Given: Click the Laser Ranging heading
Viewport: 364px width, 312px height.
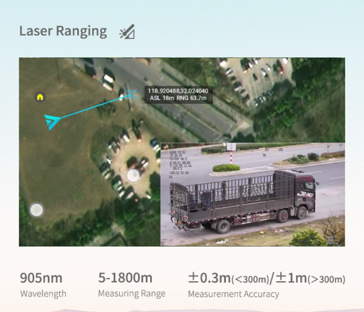Looking at the screenshot, I should (63, 31).
